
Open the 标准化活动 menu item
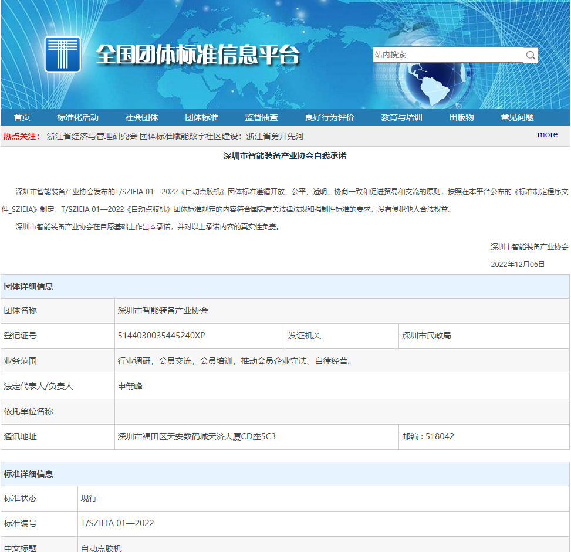point(77,117)
